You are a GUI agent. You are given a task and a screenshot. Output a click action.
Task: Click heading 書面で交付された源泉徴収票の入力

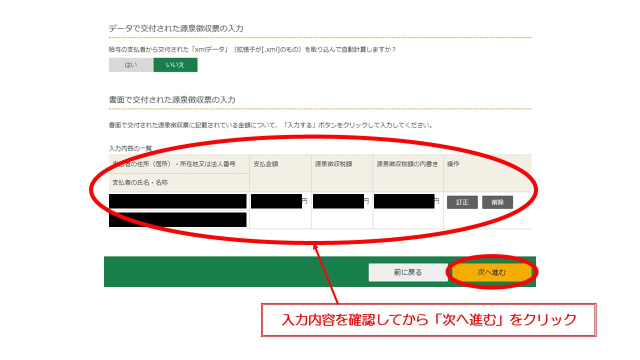pyautogui.click(x=172, y=100)
